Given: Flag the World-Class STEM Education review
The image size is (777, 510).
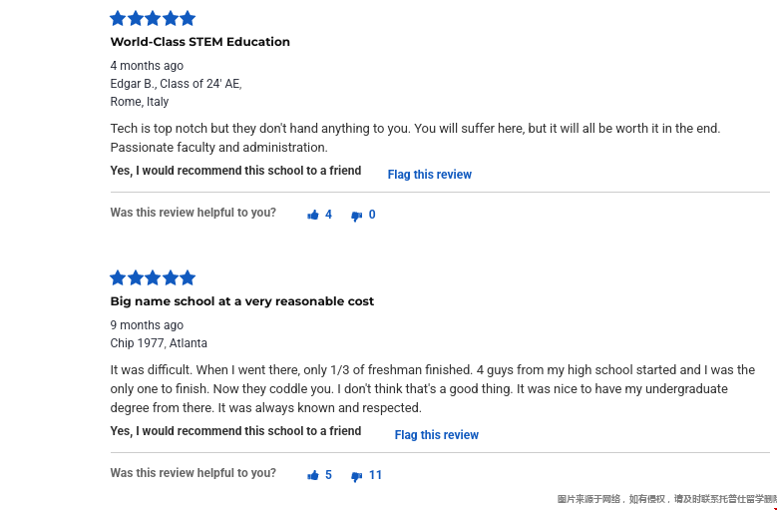Looking at the screenshot, I should [429, 175].
